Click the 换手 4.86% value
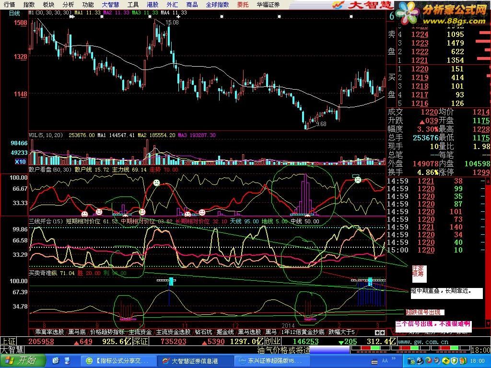The height and width of the screenshot is (368, 491). 427,172
